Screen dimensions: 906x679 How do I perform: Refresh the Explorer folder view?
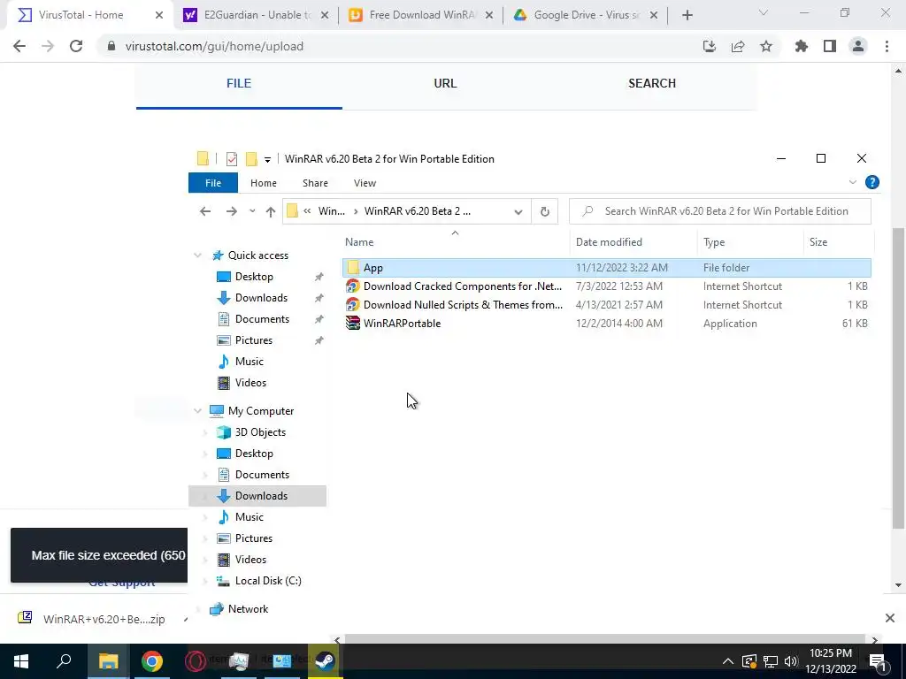click(x=544, y=211)
